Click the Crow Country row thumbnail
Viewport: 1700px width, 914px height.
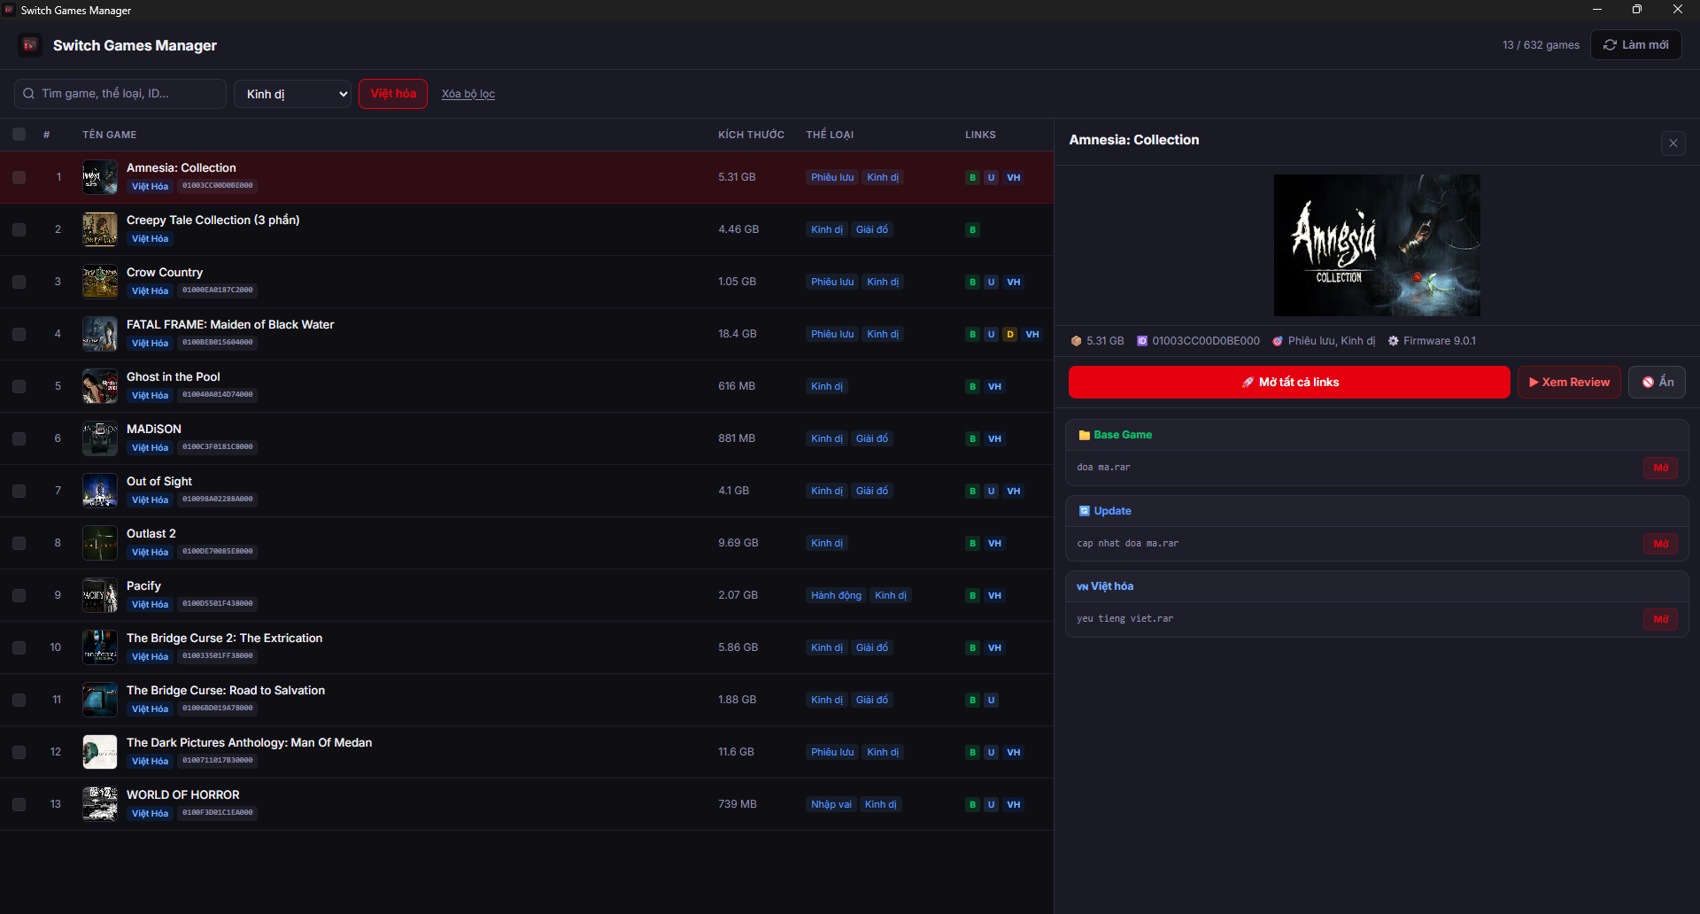click(100, 282)
